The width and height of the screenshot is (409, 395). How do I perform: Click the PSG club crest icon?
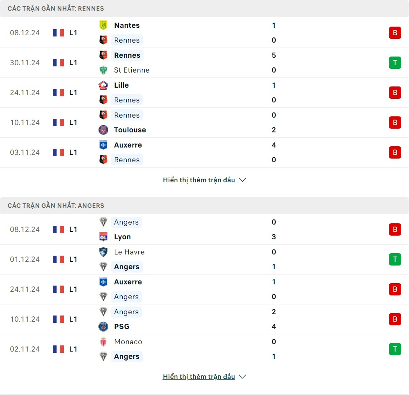coord(103,327)
